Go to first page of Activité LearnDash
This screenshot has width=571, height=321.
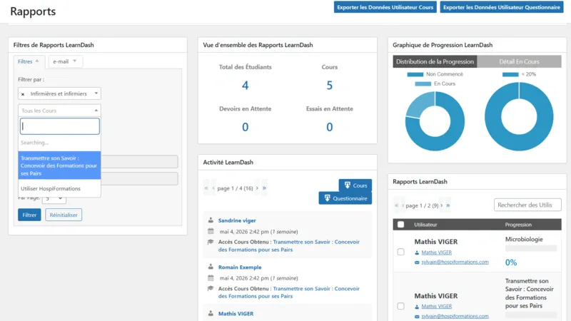pos(206,188)
